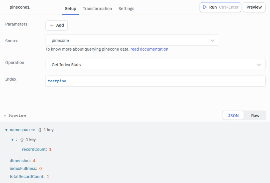The height and width of the screenshot is (183, 270).
Task: Switch to the Transformation tab
Action: 97,9
